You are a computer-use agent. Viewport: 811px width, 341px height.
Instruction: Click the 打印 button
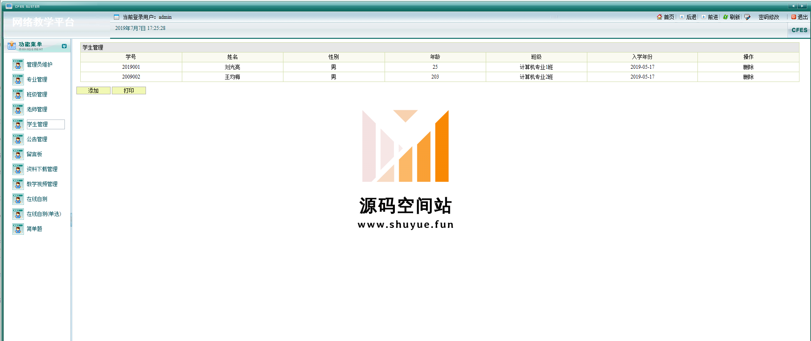[x=129, y=90]
